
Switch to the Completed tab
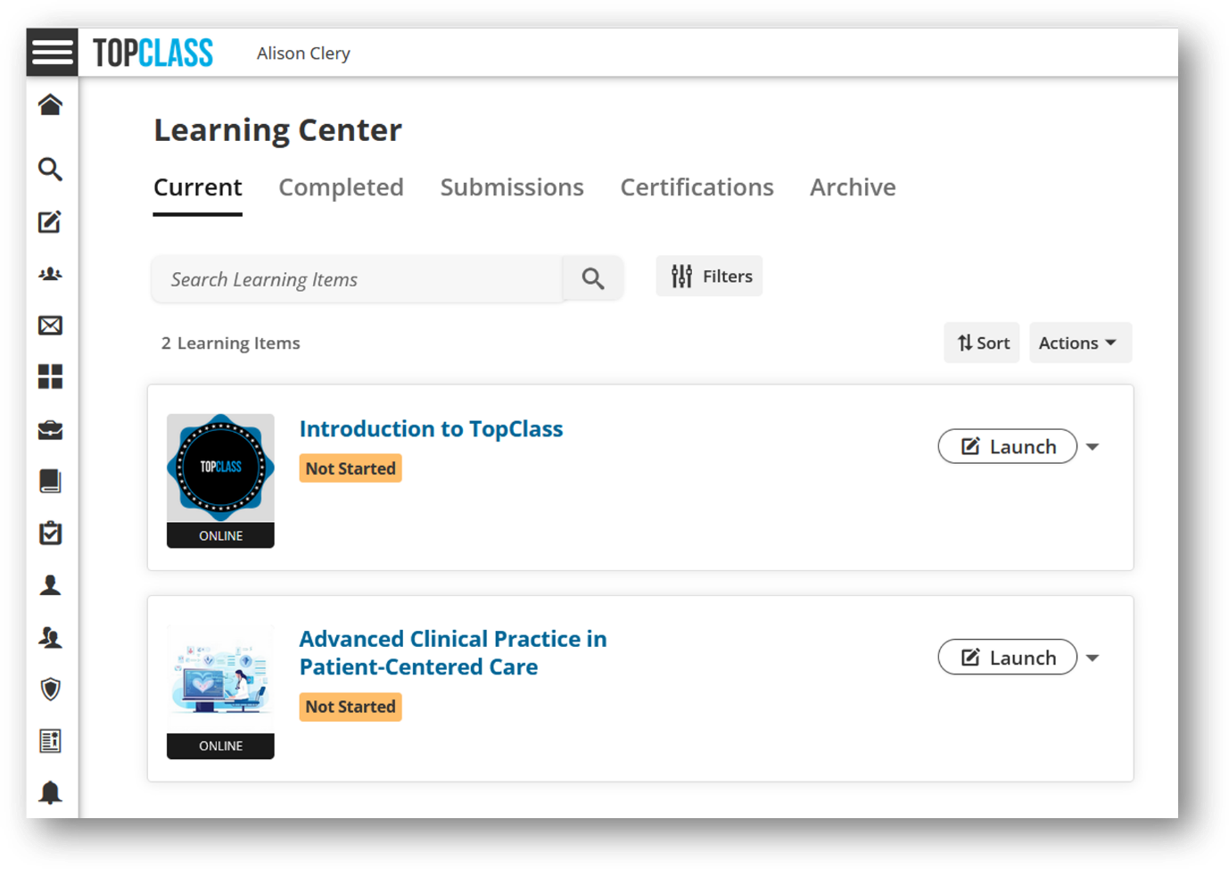click(342, 187)
